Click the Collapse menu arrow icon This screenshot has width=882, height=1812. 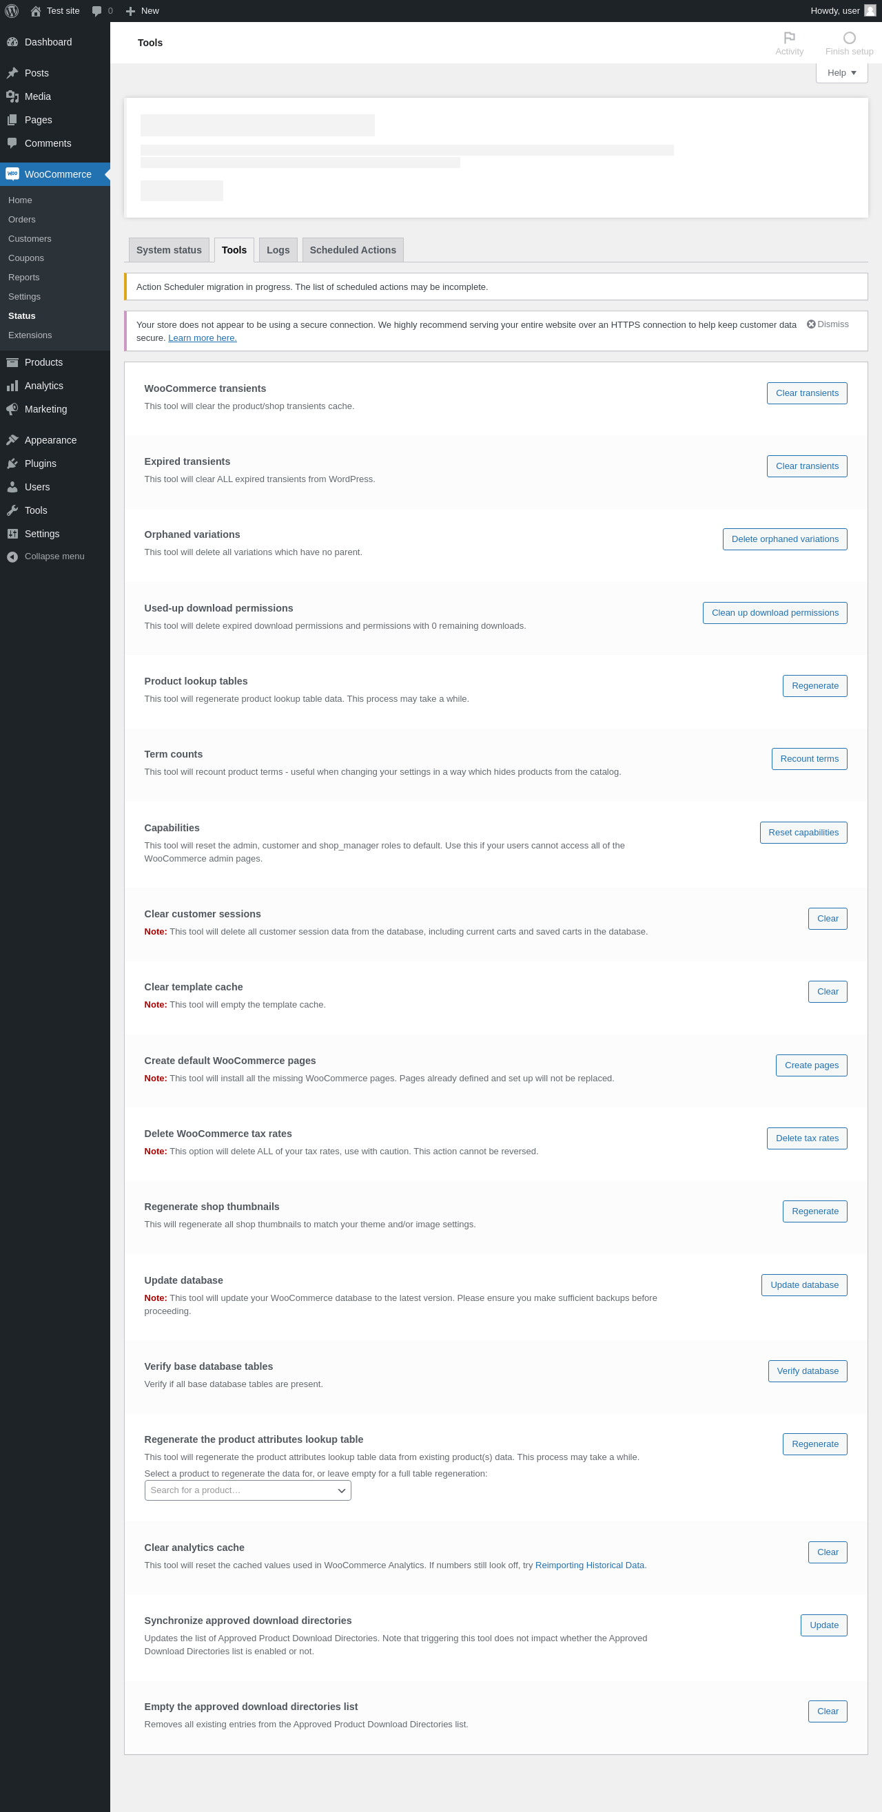(12, 556)
